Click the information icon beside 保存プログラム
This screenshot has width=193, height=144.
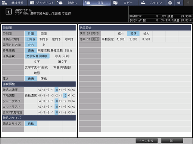(9, 12)
